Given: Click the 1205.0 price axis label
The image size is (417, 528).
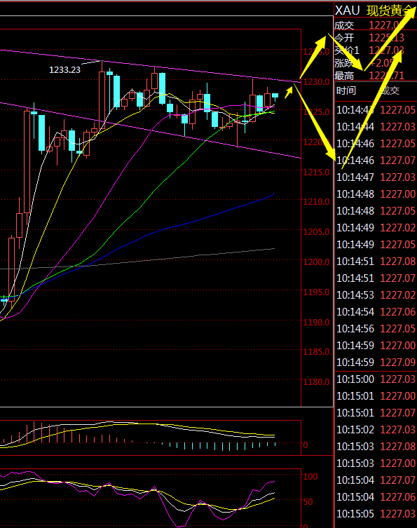Looking at the screenshot, I should pos(316,232).
